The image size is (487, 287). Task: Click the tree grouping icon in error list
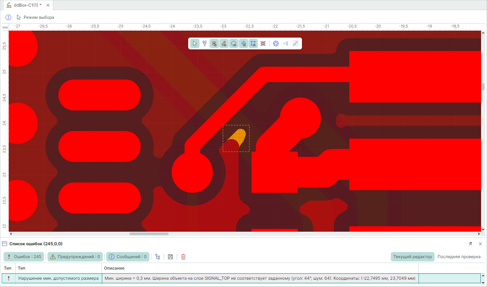158,257
